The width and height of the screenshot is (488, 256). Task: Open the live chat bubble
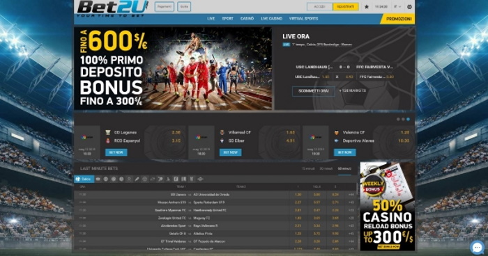(477, 248)
